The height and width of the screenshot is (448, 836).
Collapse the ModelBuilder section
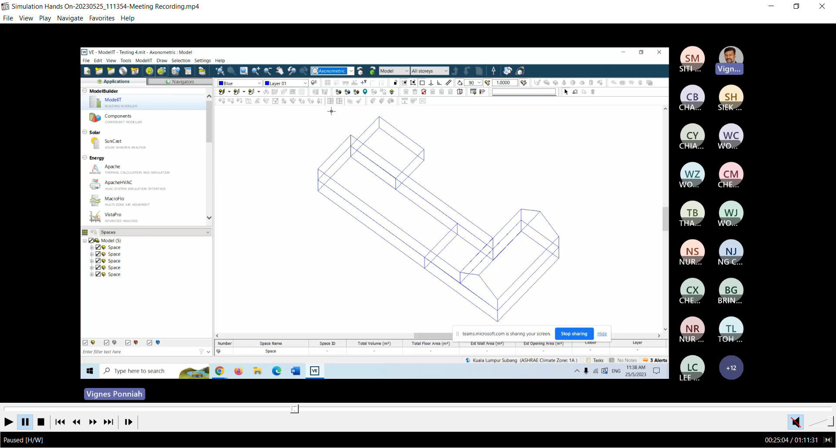(x=85, y=91)
